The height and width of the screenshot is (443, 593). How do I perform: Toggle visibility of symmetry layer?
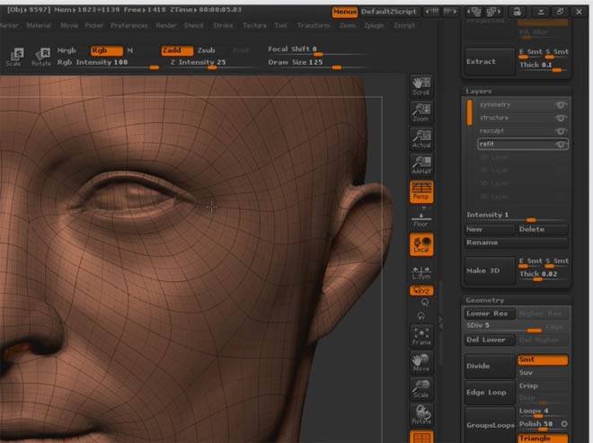point(561,105)
